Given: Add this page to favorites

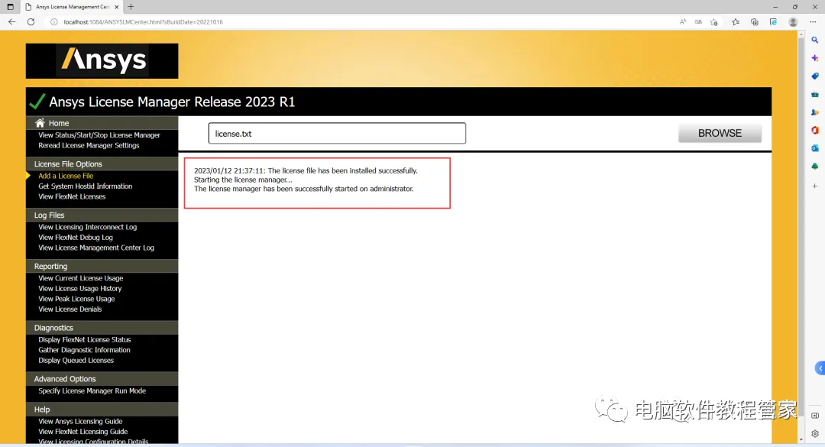Looking at the screenshot, I should (x=714, y=22).
